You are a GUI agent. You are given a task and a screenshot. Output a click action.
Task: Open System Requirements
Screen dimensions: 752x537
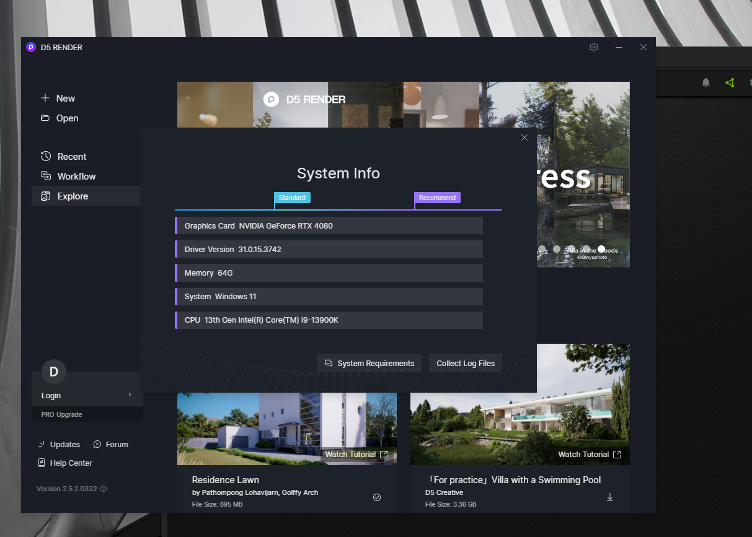click(369, 363)
